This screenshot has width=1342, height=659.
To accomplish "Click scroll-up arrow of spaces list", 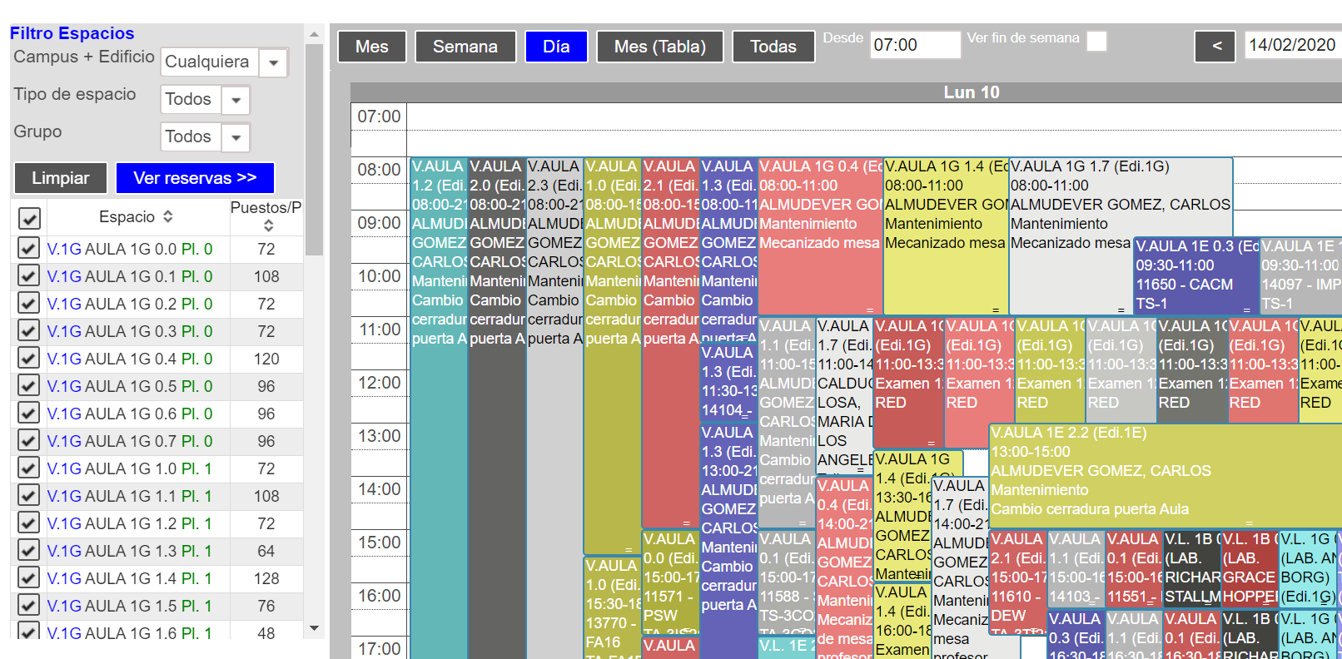I will pyautogui.click(x=314, y=35).
